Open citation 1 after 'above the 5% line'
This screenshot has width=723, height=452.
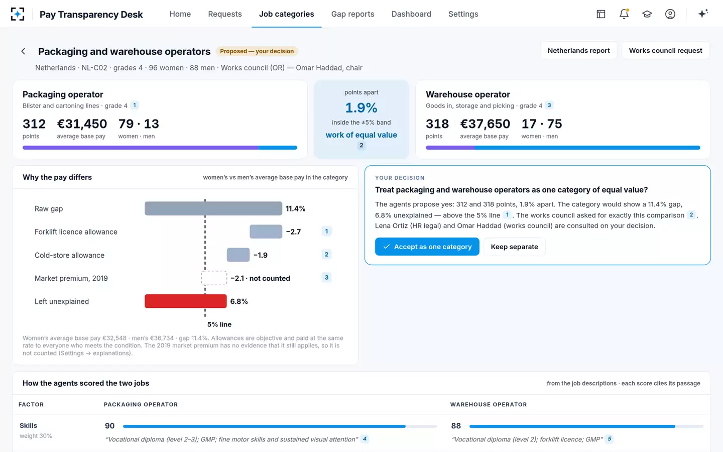click(x=507, y=215)
